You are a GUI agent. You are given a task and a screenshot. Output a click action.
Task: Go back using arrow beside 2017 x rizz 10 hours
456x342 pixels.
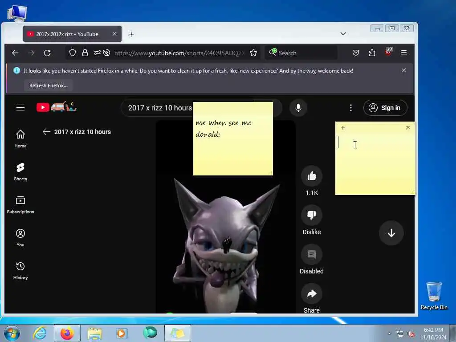46,132
